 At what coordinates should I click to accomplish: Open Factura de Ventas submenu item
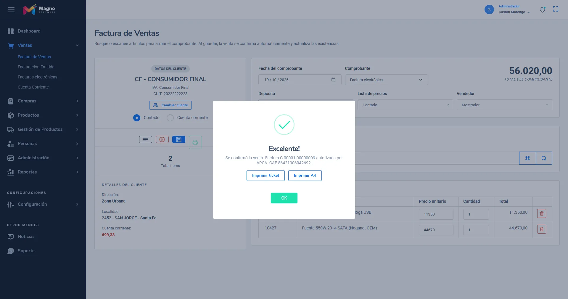[x=34, y=57]
